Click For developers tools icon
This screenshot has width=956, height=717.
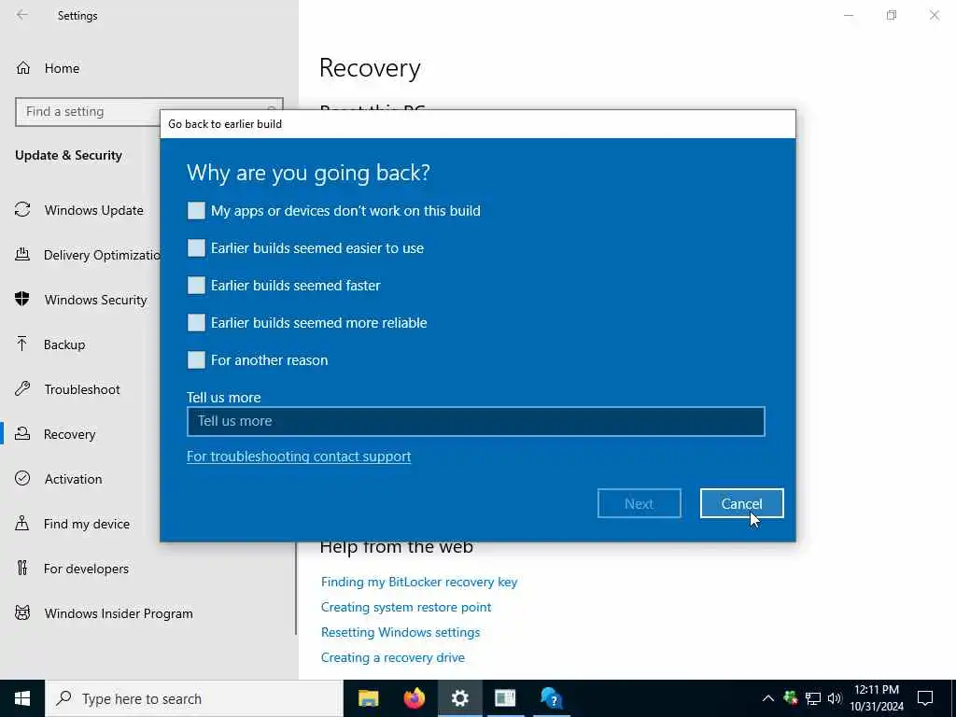tap(22, 569)
